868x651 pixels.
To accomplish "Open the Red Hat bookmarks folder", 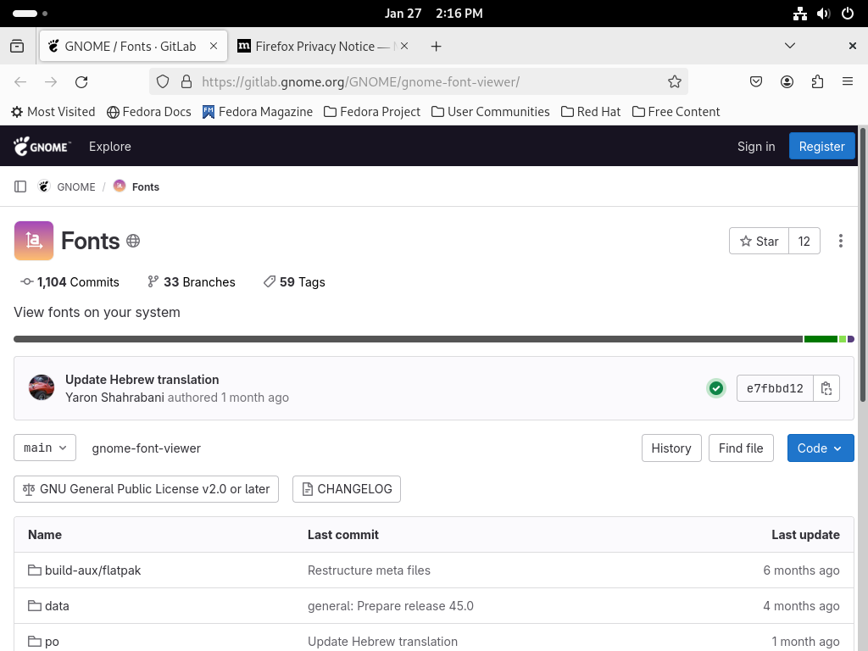I will click(x=591, y=112).
